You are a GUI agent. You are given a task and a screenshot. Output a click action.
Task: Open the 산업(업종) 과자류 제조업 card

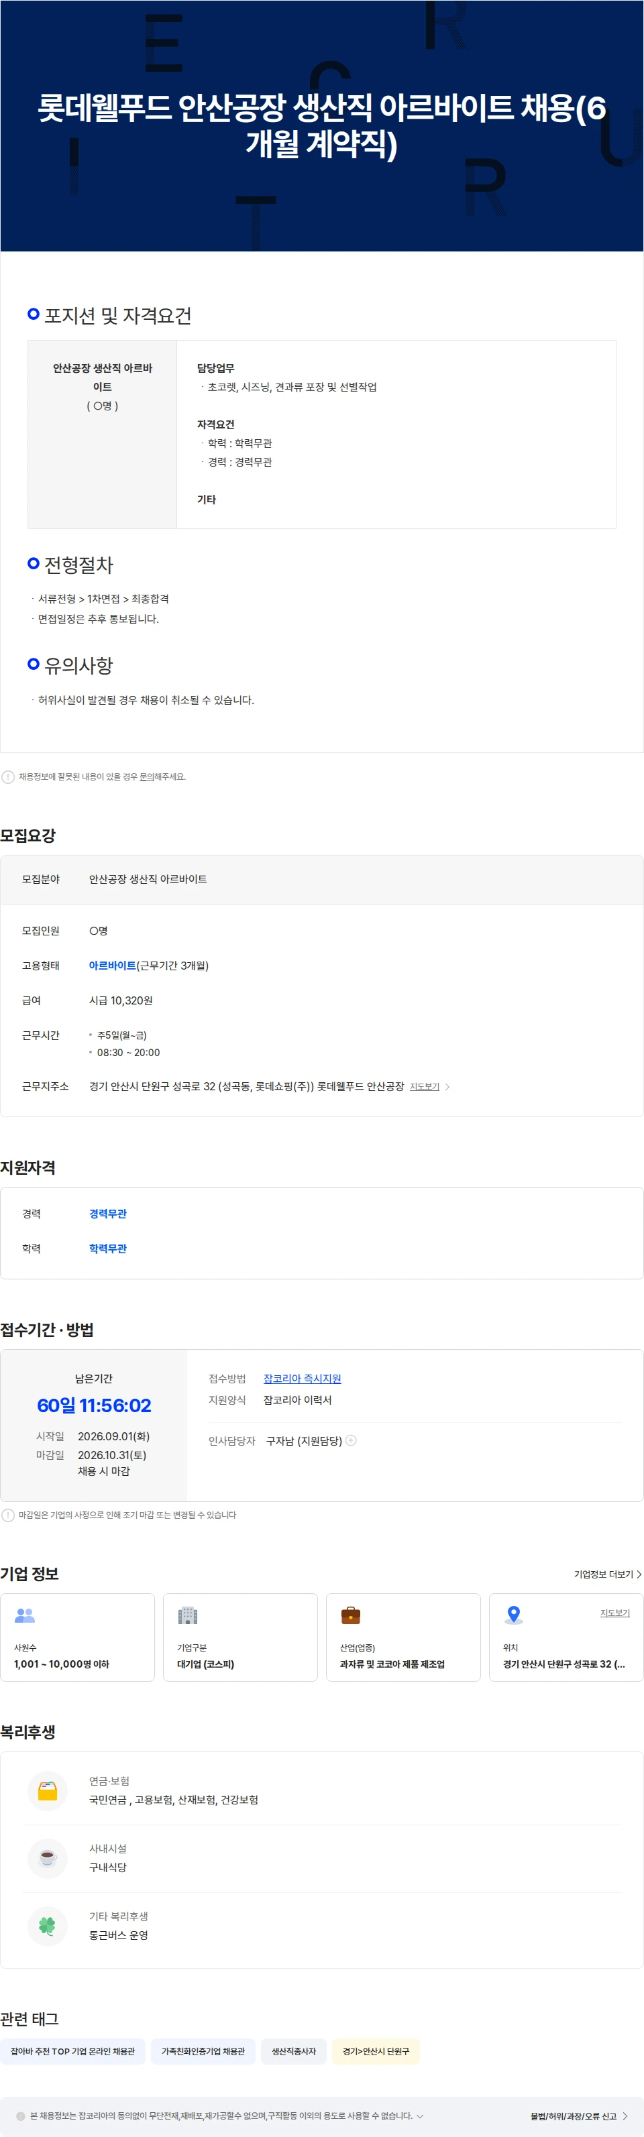point(403,1637)
